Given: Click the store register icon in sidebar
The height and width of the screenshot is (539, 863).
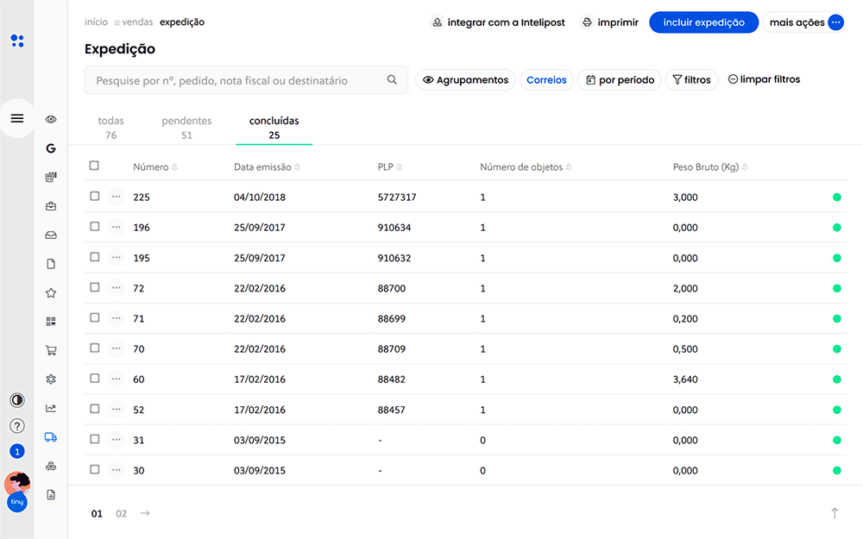Looking at the screenshot, I should click(x=51, y=177).
